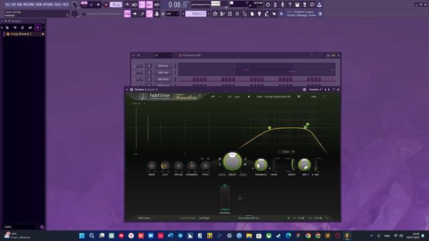
Task: Click the arrow right of Pattern 1
Action: (x=208, y=13)
